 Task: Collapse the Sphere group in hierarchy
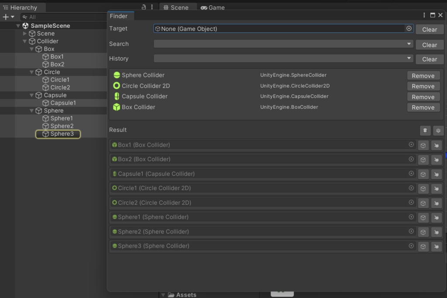point(31,110)
